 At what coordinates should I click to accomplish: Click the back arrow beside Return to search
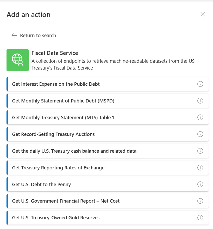click(x=14, y=35)
